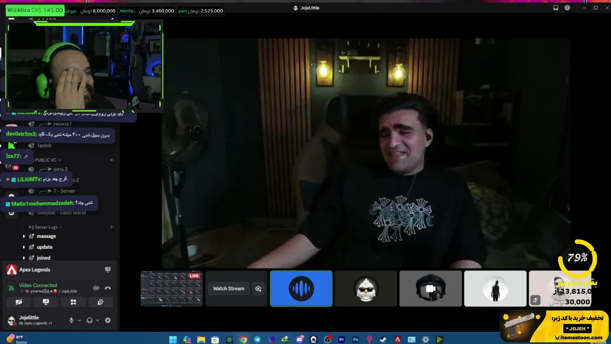This screenshot has height=344, width=611.
Task: Open the update text channel
Action: click(44, 247)
